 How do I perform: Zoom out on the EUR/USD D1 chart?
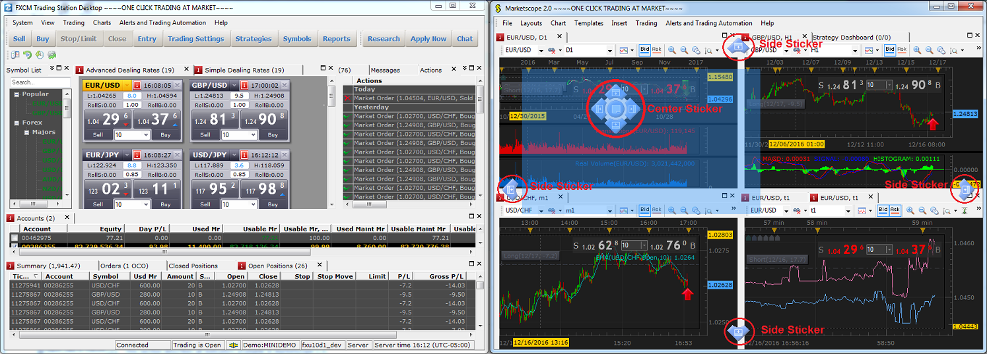coord(684,50)
